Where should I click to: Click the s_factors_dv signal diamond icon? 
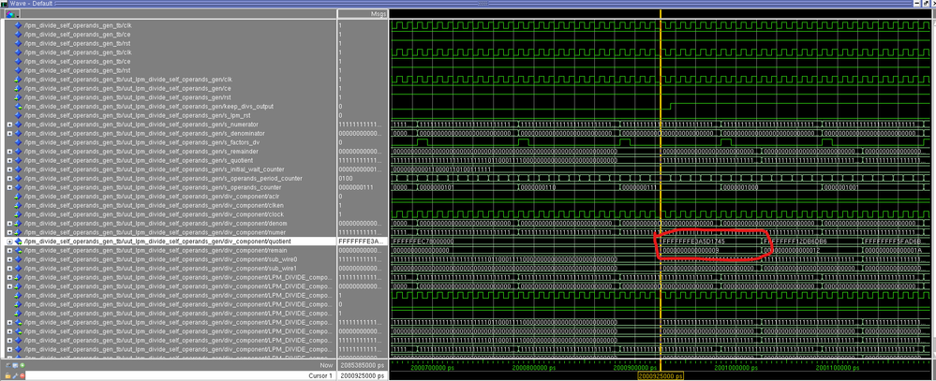click(18, 142)
